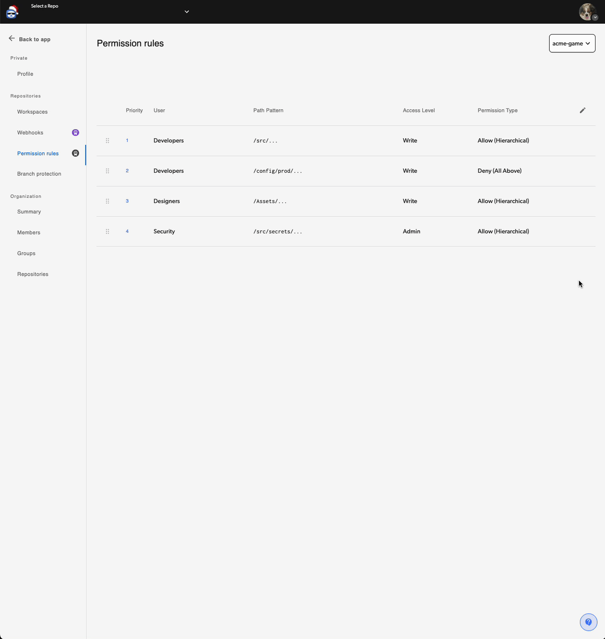The width and height of the screenshot is (605, 639).
Task: Open priority 2 Developers rule
Action: click(x=127, y=171)
